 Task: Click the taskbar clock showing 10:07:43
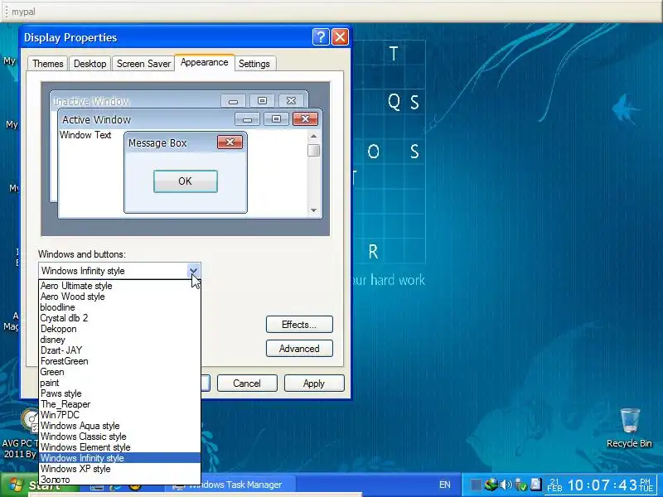[602, 485]
